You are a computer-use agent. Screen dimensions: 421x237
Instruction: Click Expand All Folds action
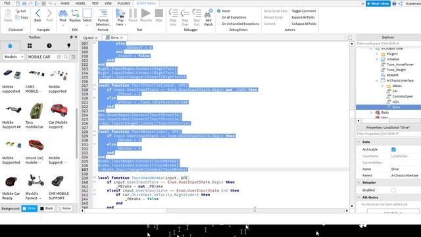303,17
